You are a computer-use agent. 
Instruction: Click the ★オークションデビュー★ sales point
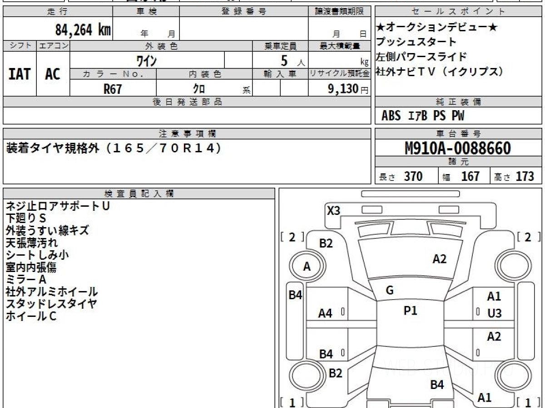click(436, 27)
